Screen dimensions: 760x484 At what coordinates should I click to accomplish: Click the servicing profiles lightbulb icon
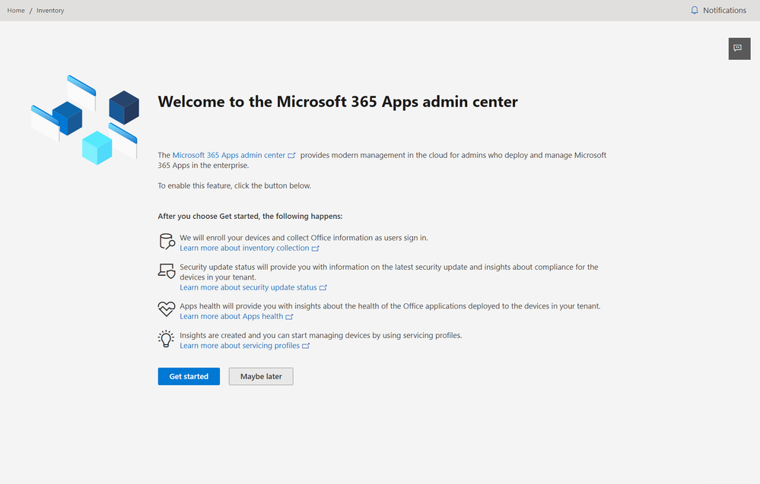click(x=167, y=338)
